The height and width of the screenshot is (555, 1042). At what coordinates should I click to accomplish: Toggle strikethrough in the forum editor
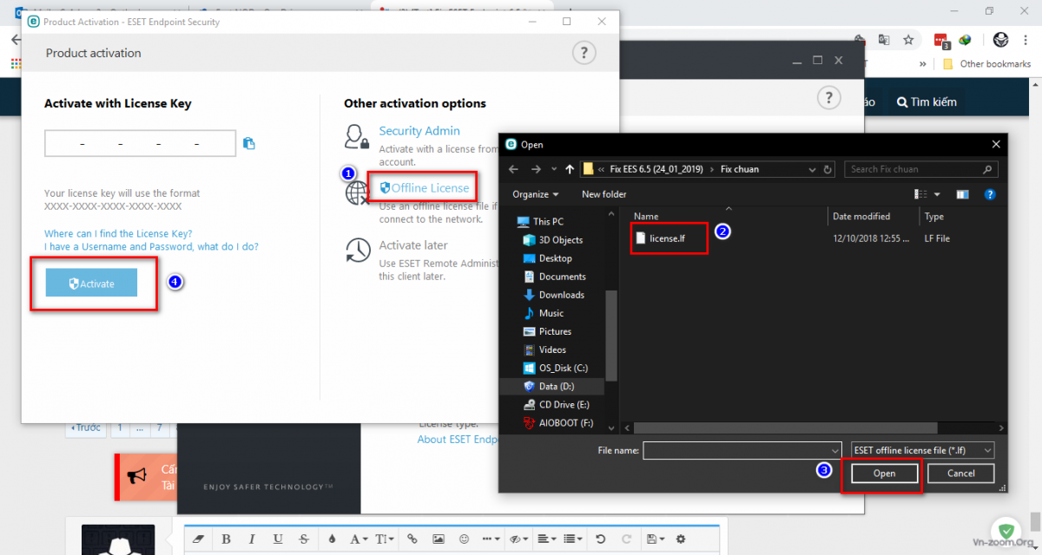point(302,539)
